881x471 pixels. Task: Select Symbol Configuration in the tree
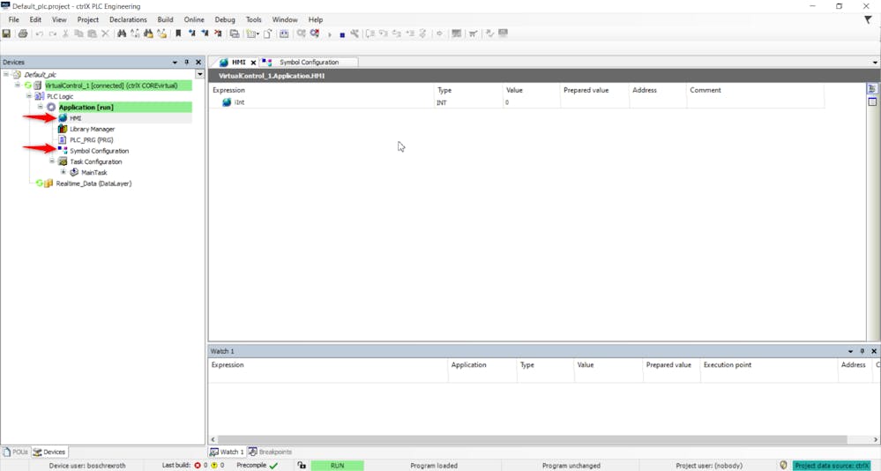[99, 151]
